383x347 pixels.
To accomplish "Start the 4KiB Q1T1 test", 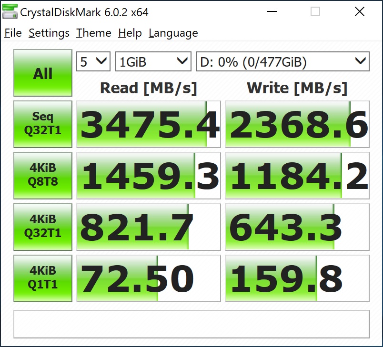I will pyautogui.click(x=43, y=278).
